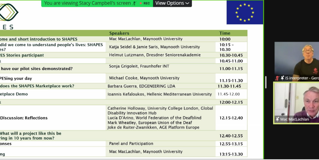Click the "11.00-11.15" time cell
Viewport: 319px width, 160px height.
pos(231,69)
